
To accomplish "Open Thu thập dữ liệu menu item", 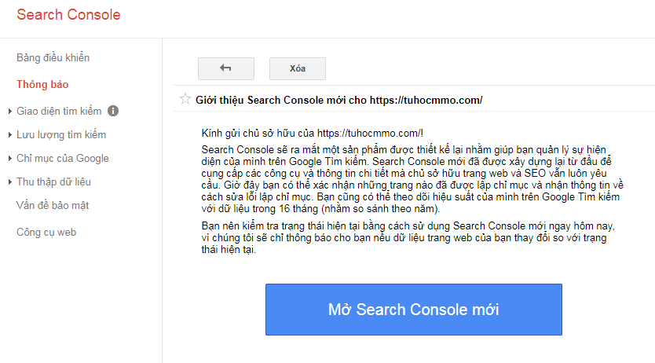I will (x=54, y=181).
